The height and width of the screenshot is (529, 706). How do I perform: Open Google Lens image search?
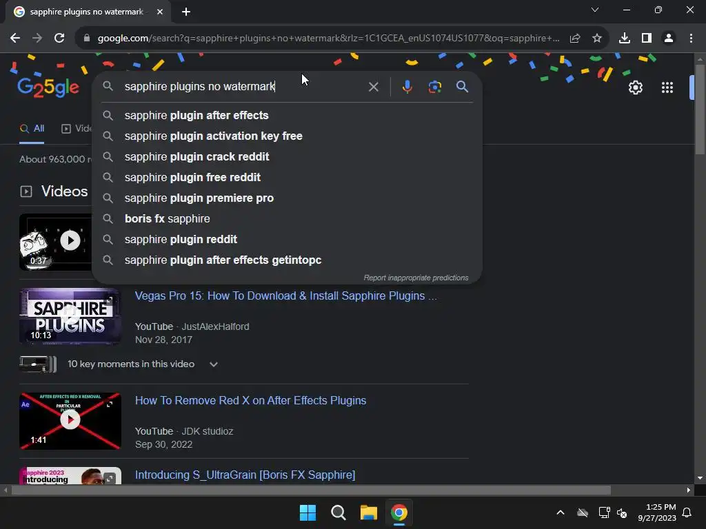434,86
